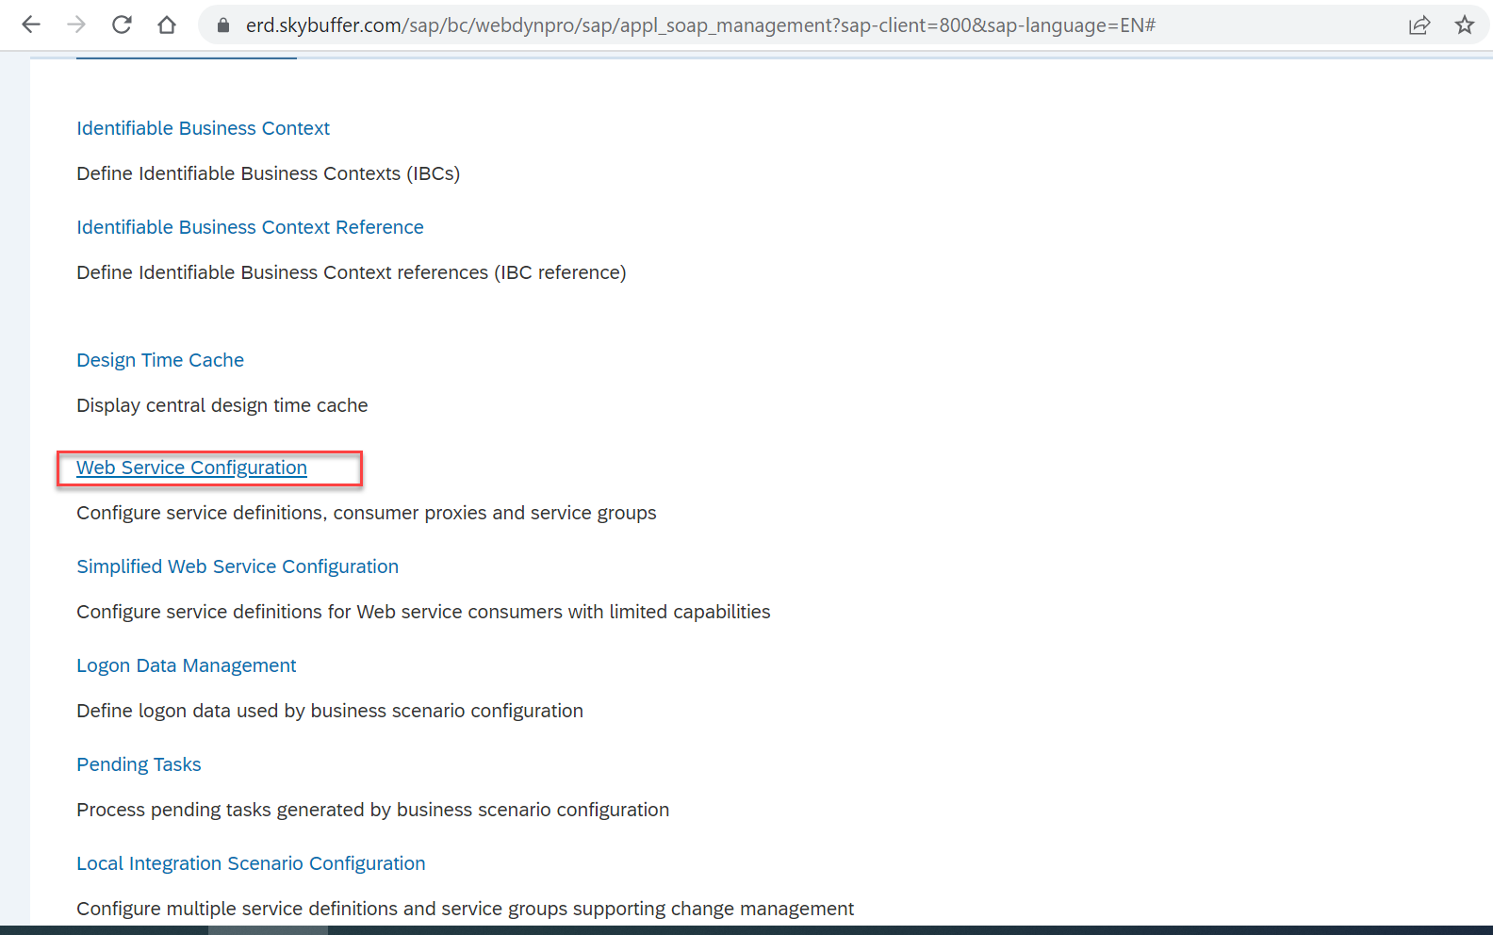Open the Pending Tasks link

click(139, 764)
